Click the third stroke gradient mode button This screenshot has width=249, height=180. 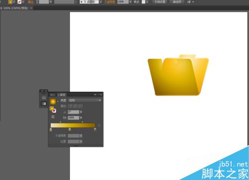[x=81, y=106]
